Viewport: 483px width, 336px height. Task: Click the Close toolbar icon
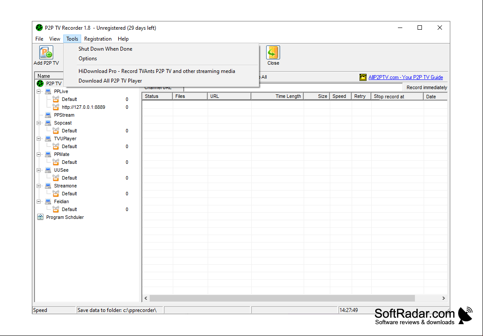[x=273, y=52]
